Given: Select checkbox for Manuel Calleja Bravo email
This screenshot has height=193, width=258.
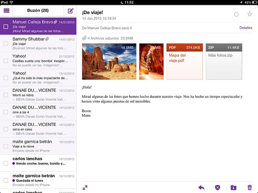Looking at the screenshot, I should point(6,27).
